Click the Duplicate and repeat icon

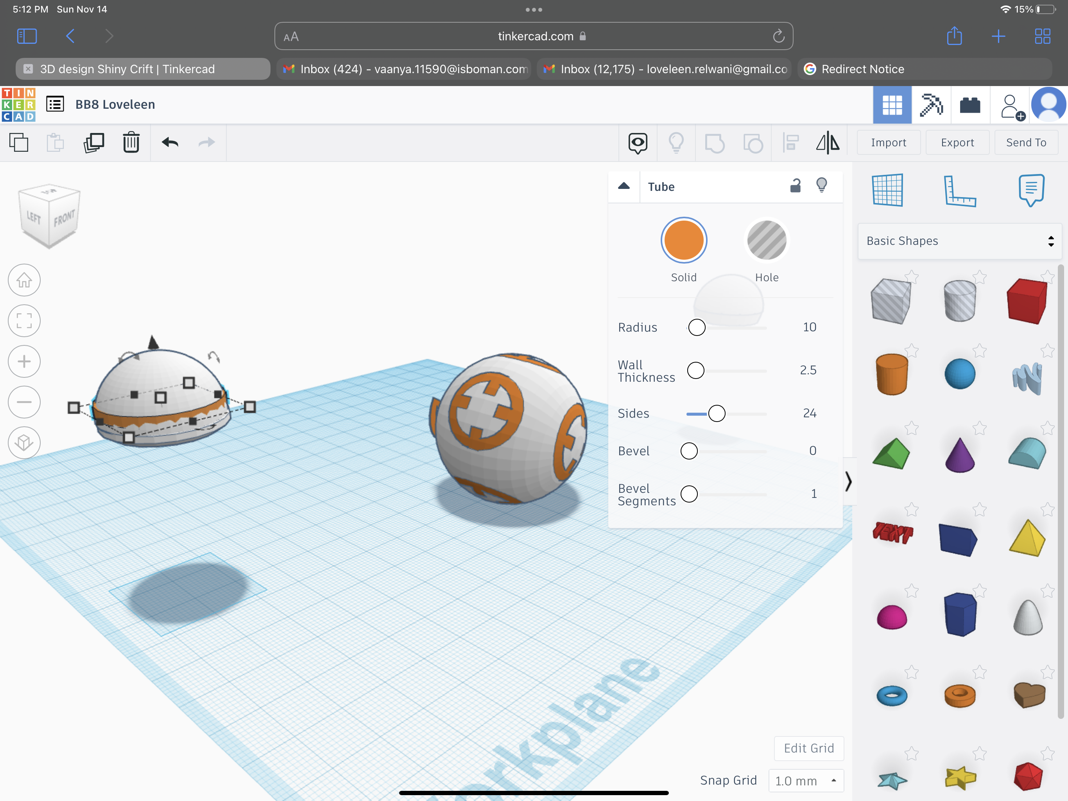pyautogui.click(x=94, y=142)
